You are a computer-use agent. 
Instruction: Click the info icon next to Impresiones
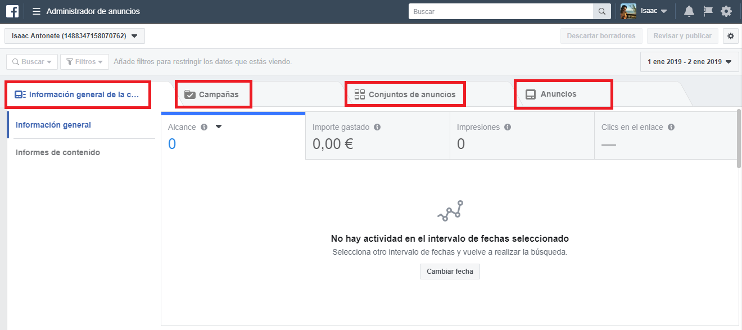tap(508, 127)
